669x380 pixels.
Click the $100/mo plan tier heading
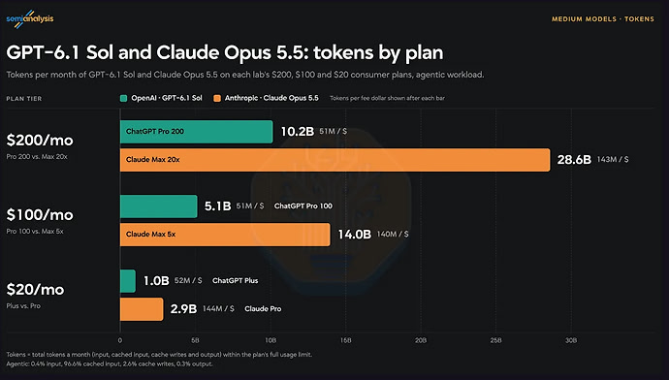40,215
